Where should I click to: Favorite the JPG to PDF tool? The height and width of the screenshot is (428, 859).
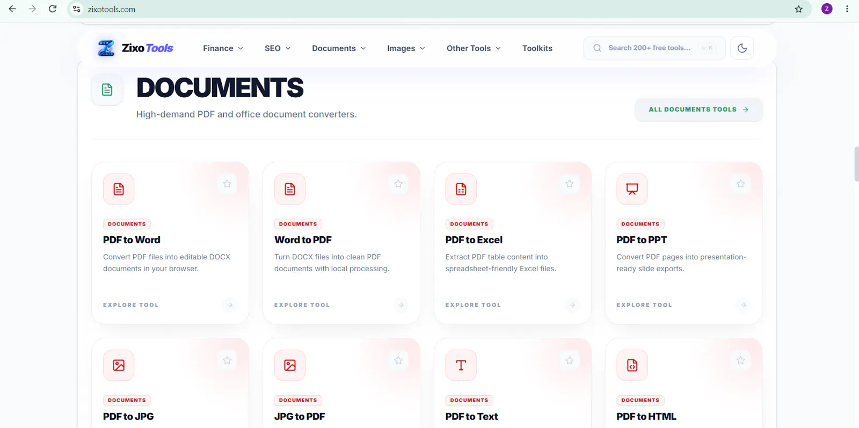(398, 360)
